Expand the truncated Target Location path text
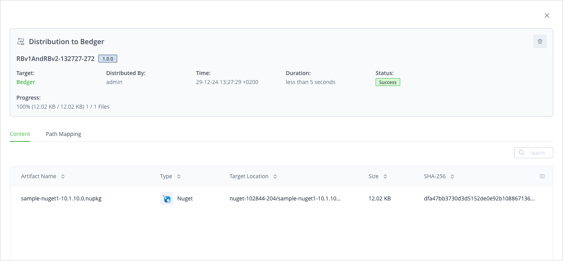The width and height of the screenshot is (563, 261). 285,198
